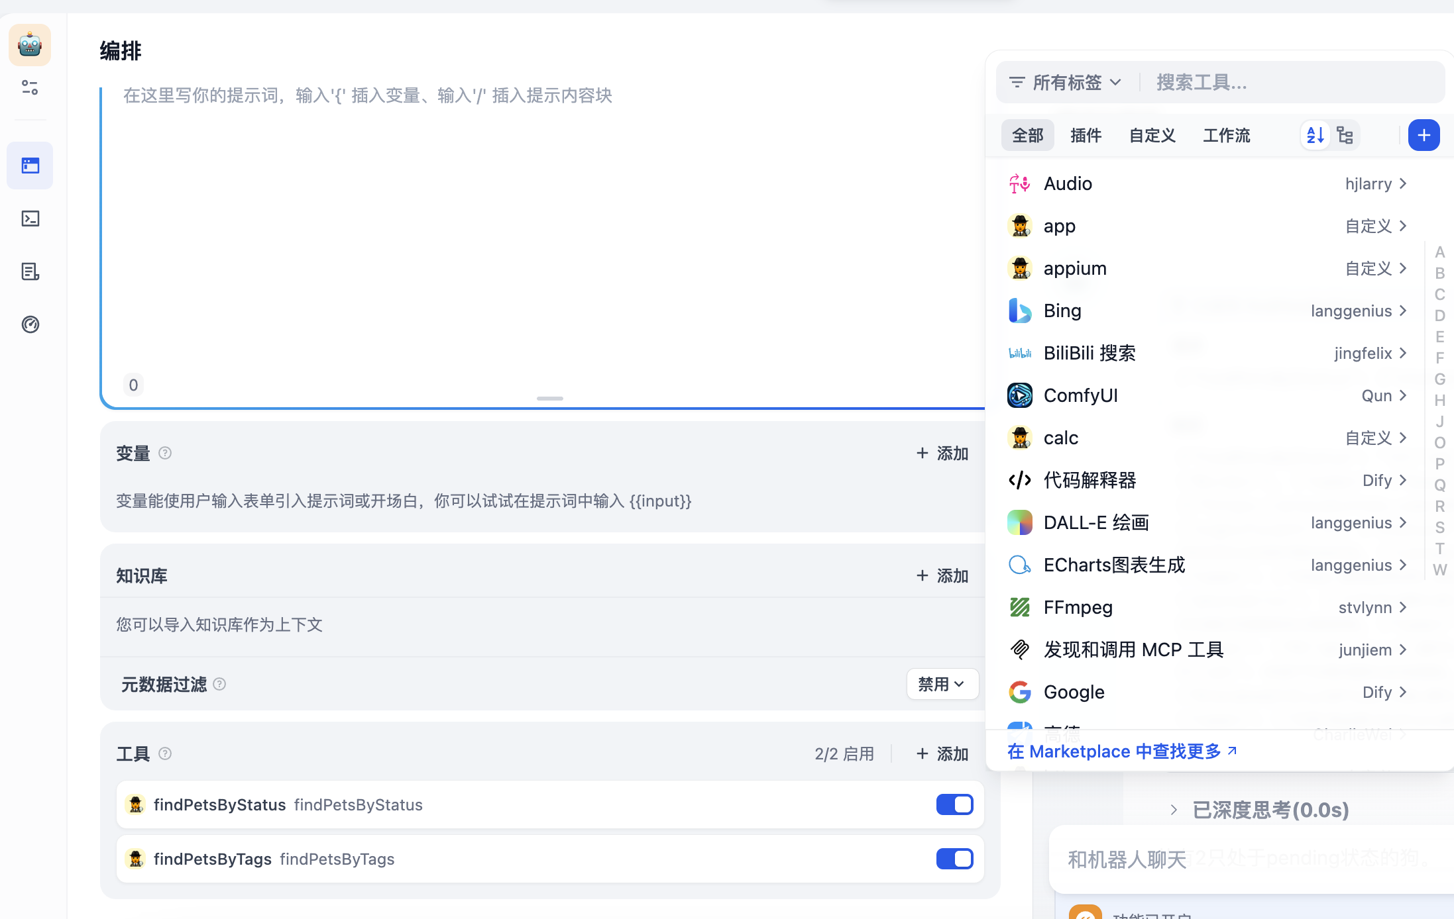Open the orchestration page sidebar icon
The image size is (1454, 919).
pyautogui.click(x=30, y=166)
